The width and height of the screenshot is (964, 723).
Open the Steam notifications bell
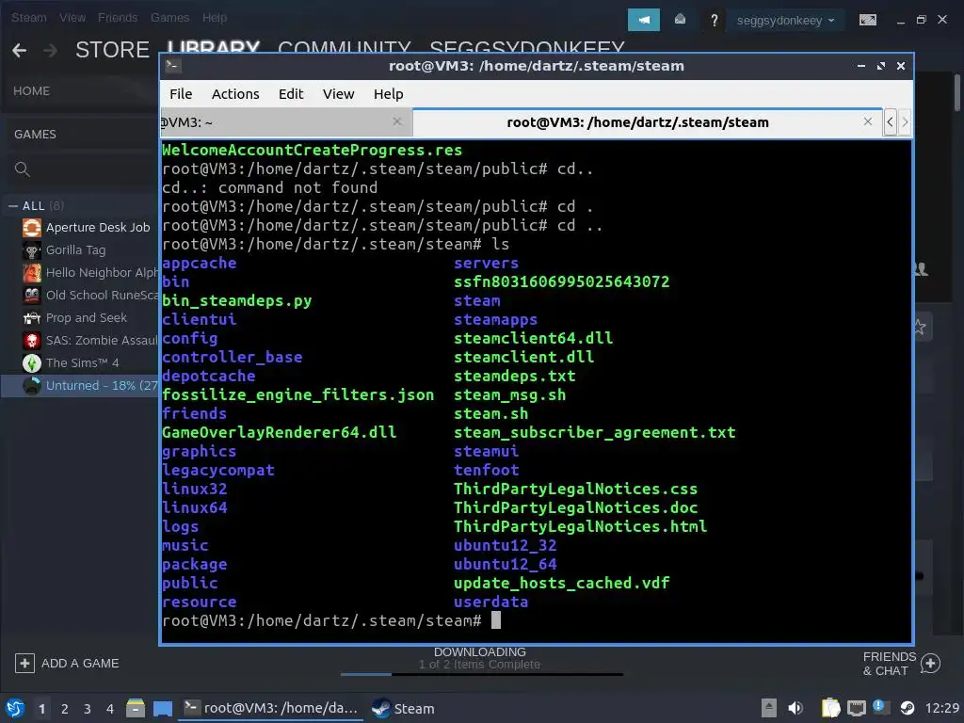(680, 20)
